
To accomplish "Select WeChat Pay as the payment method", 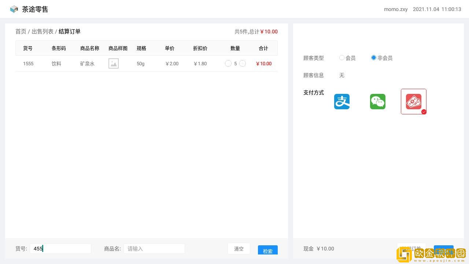I will point(377,102).
